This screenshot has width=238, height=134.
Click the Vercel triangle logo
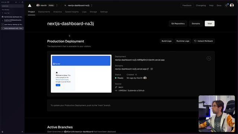click(30, 6)
